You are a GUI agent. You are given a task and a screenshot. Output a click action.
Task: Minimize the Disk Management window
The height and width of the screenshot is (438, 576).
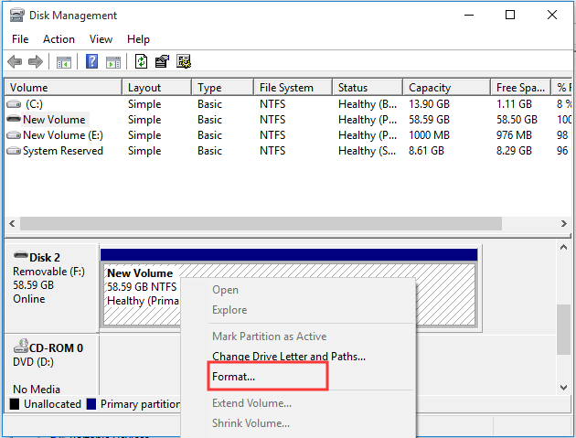click(x=469, y=15)
